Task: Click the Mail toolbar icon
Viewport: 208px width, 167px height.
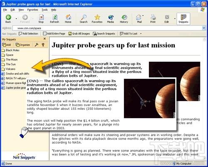Action: tap(139, 19)
